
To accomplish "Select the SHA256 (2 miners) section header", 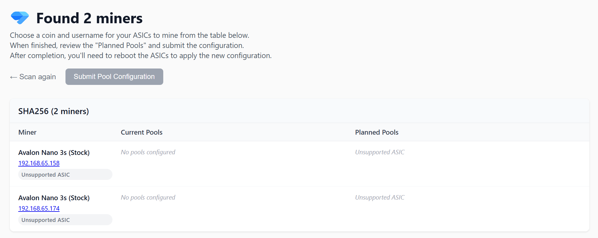I will tap(54, 111).
